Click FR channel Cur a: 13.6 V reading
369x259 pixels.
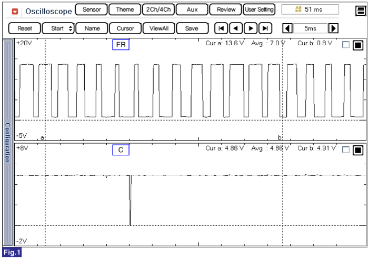225,43
